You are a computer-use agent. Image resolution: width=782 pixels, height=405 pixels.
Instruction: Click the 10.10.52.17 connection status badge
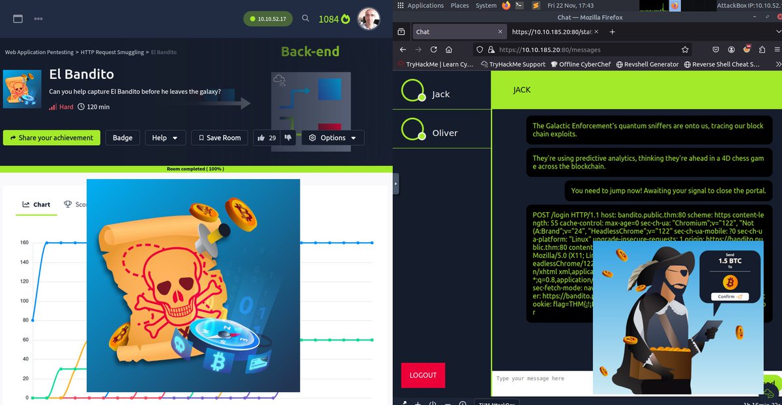(268, 19)
